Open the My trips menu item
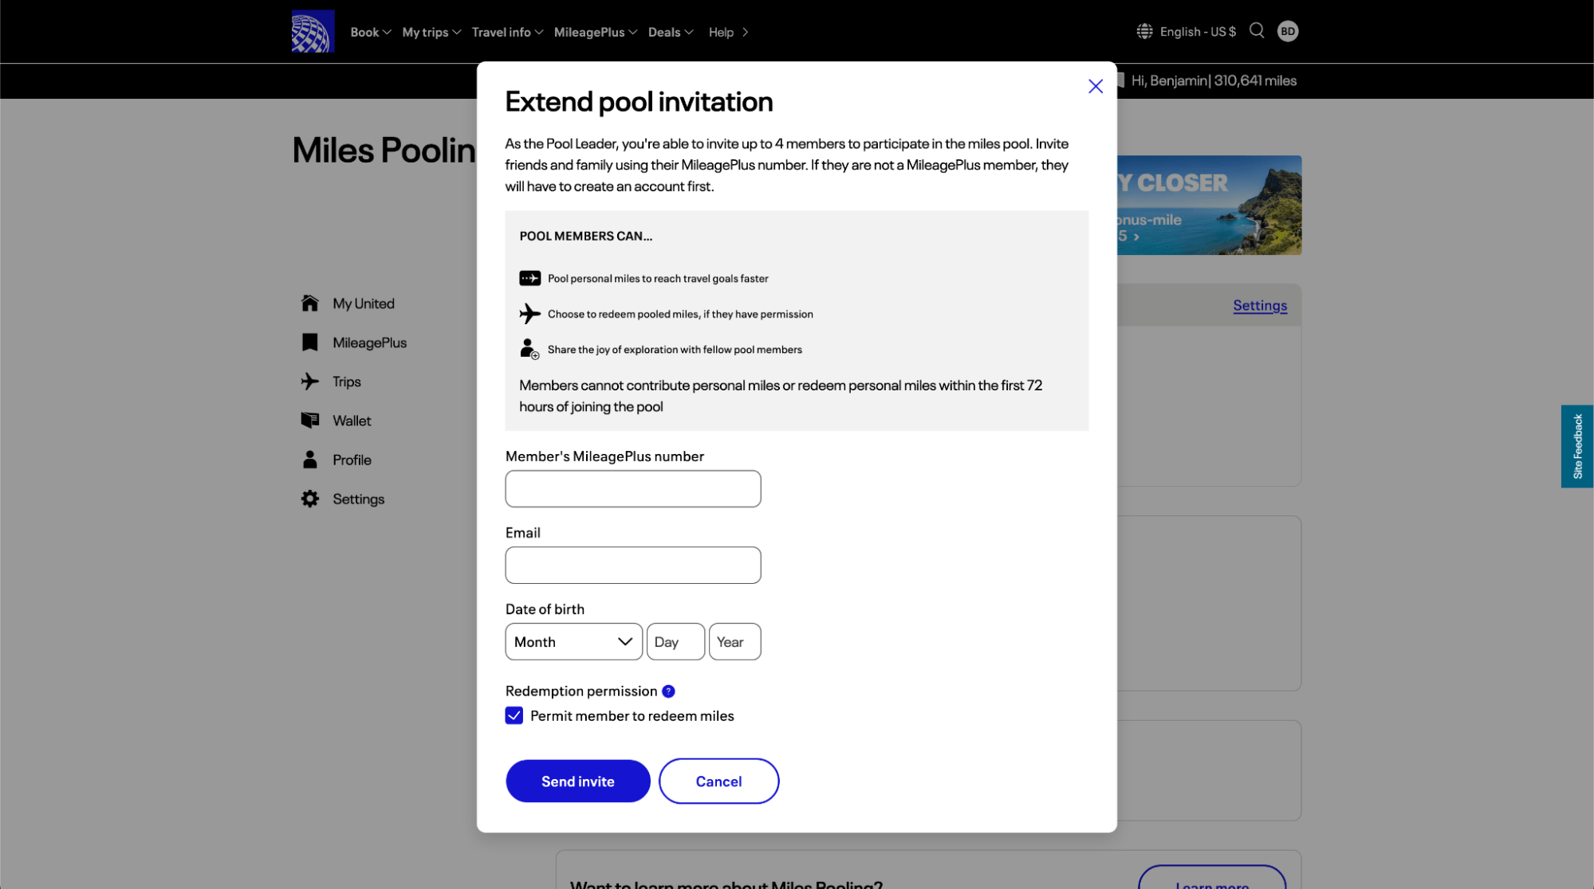 coord(431,32)
